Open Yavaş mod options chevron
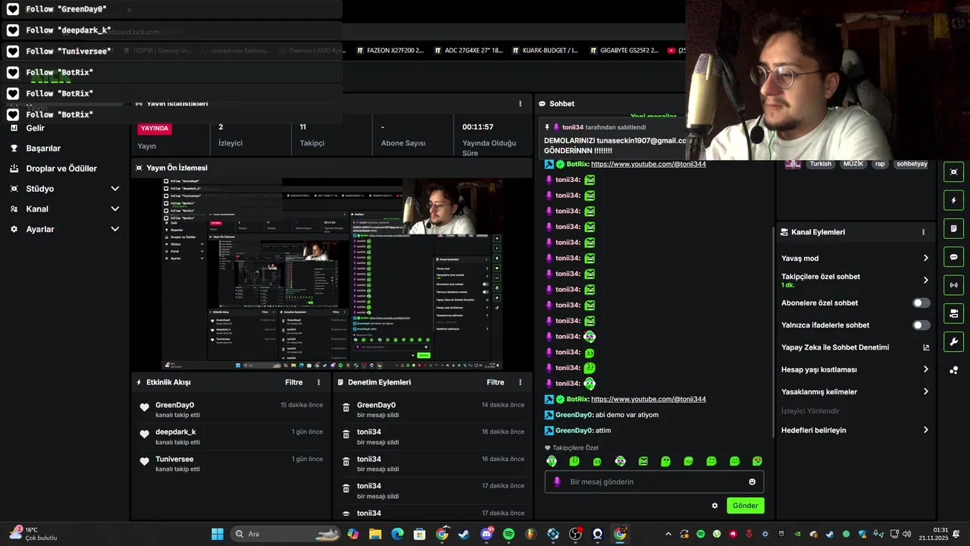970x546 pixels. [925, 258]
